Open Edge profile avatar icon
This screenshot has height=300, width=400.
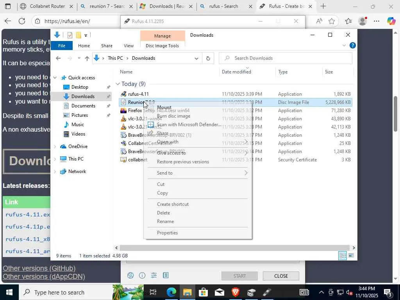point(362,21)
